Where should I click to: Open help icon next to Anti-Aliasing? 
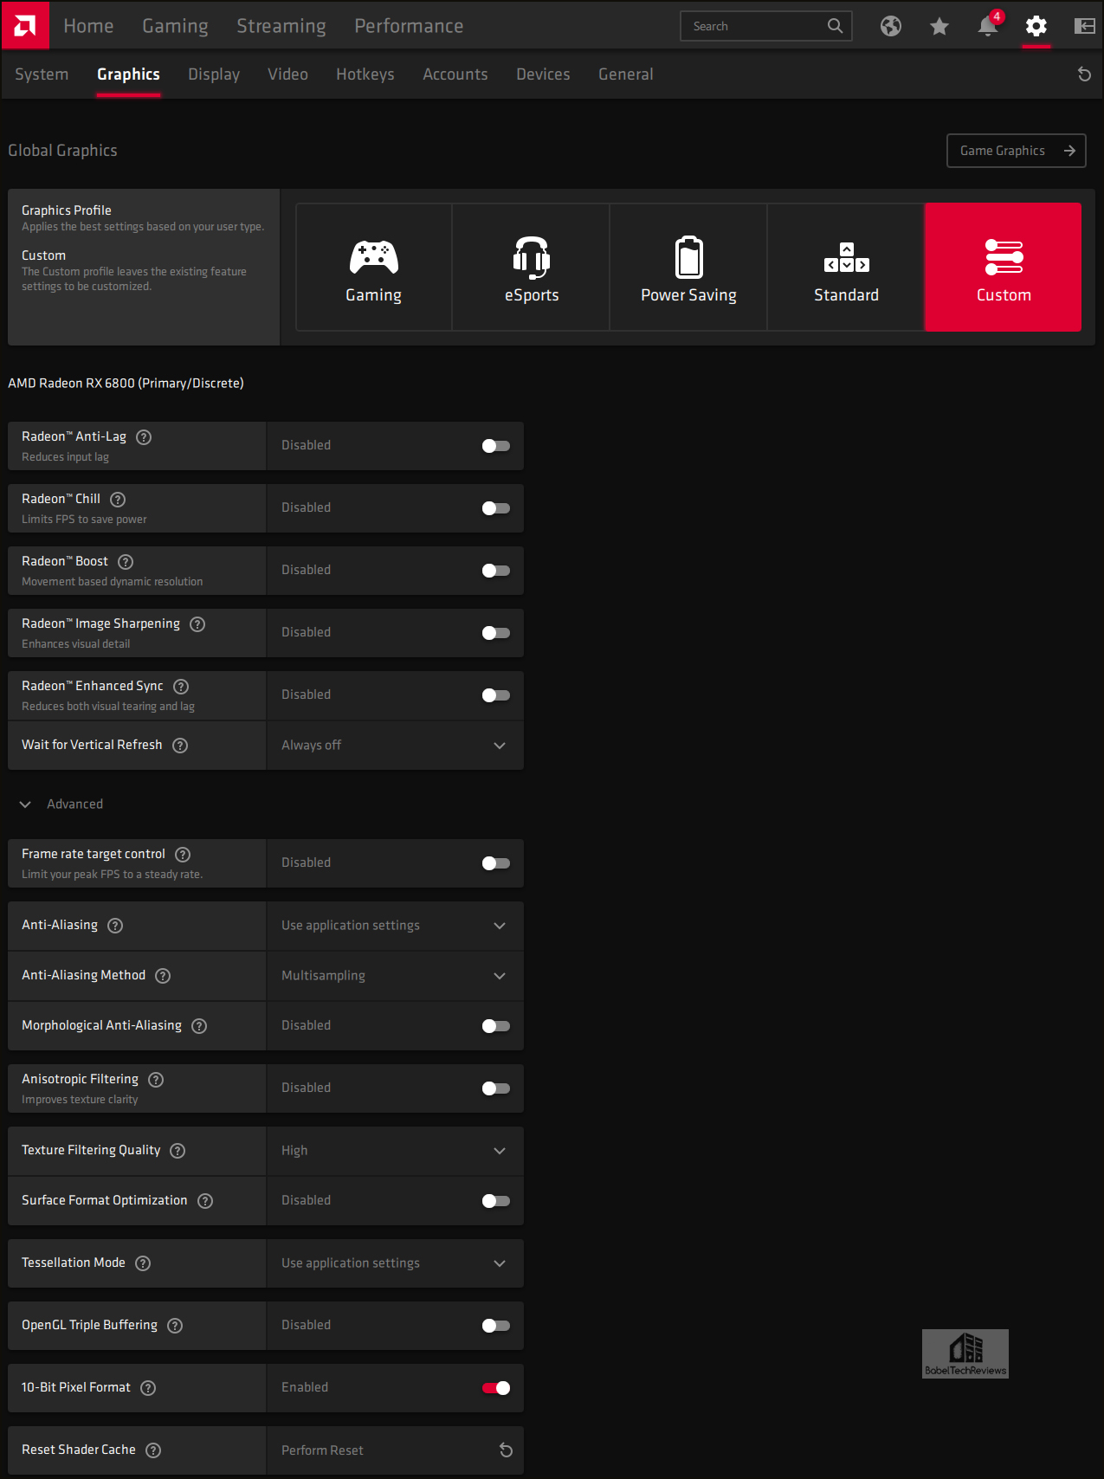(115, 926)
